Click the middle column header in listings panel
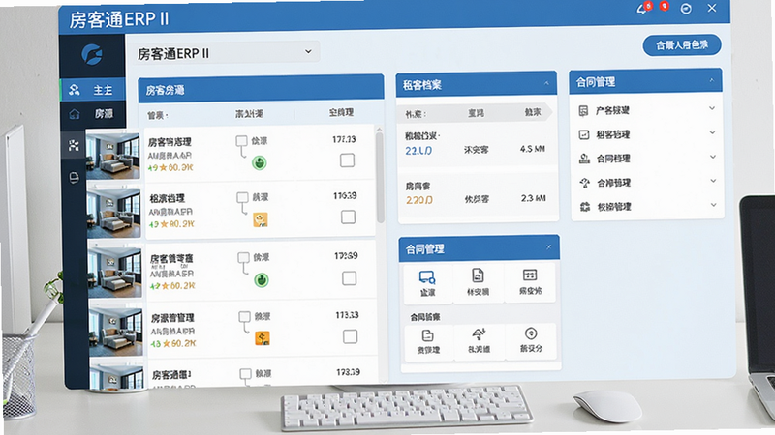Screen dimensions: 775x435 tap(249, 114)
